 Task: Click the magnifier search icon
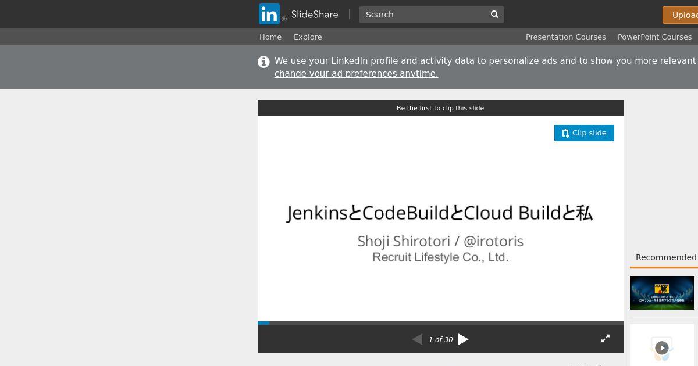[x=495, y=15]
